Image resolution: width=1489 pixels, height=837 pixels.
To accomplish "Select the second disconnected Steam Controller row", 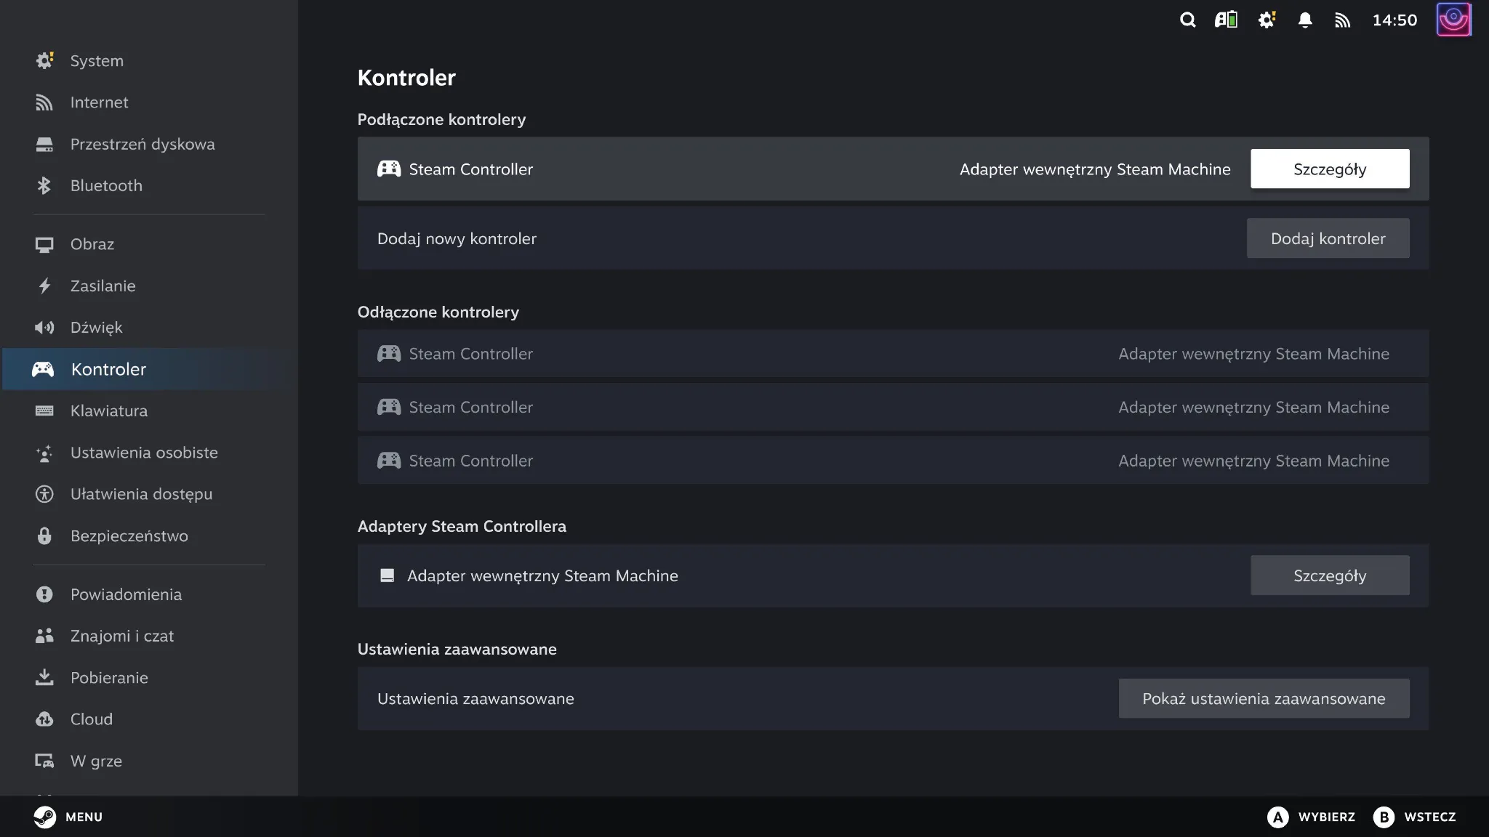I will click(893, 408).
